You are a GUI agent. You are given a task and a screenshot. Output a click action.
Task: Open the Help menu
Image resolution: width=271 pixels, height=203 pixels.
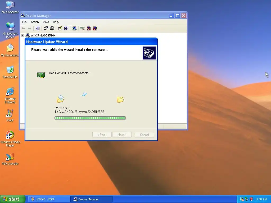pos(56,22)
